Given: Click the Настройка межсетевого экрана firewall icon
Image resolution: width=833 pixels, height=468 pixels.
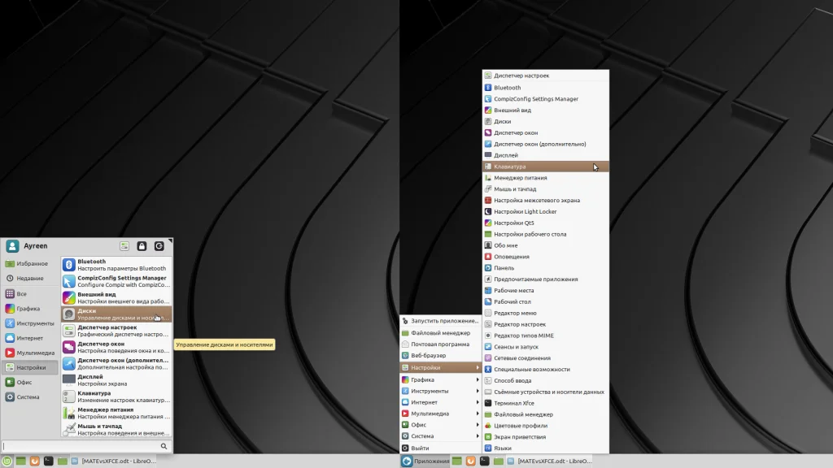Looking at the screenshot, I should tap(488, 201).
